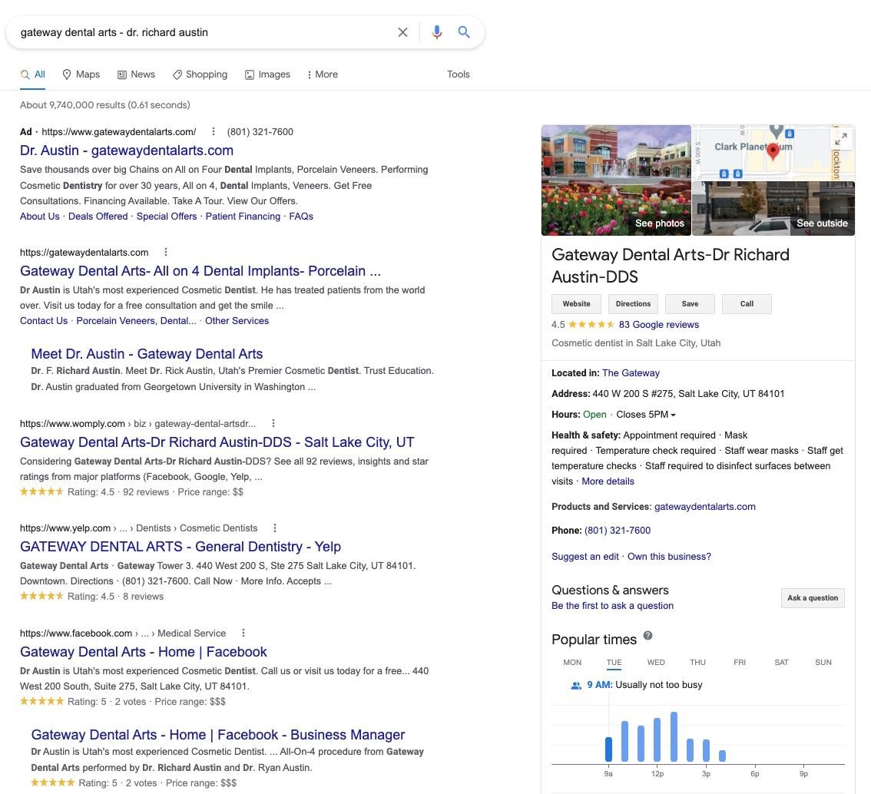871x794 pixels.
Task: Open the Popular times help question-mark icon
Action: pyautogui.click(x=647, y=636)
